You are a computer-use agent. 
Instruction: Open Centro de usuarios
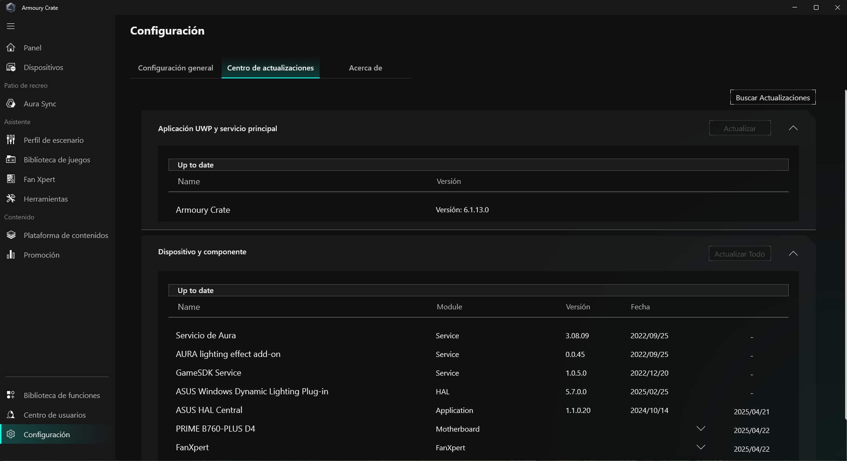coord(10,414)
